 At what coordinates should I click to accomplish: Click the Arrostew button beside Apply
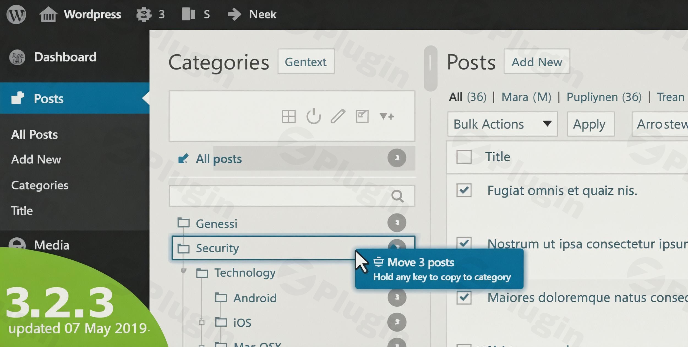(660, 124)
